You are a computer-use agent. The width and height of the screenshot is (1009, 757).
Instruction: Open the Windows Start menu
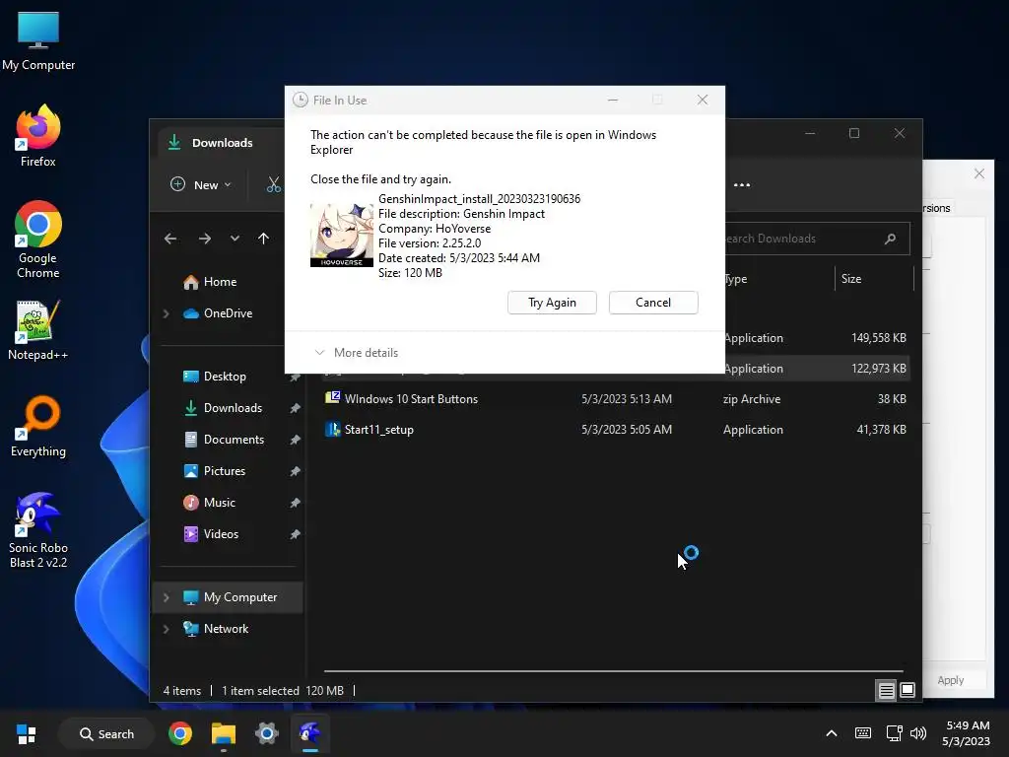pos(27,734)
